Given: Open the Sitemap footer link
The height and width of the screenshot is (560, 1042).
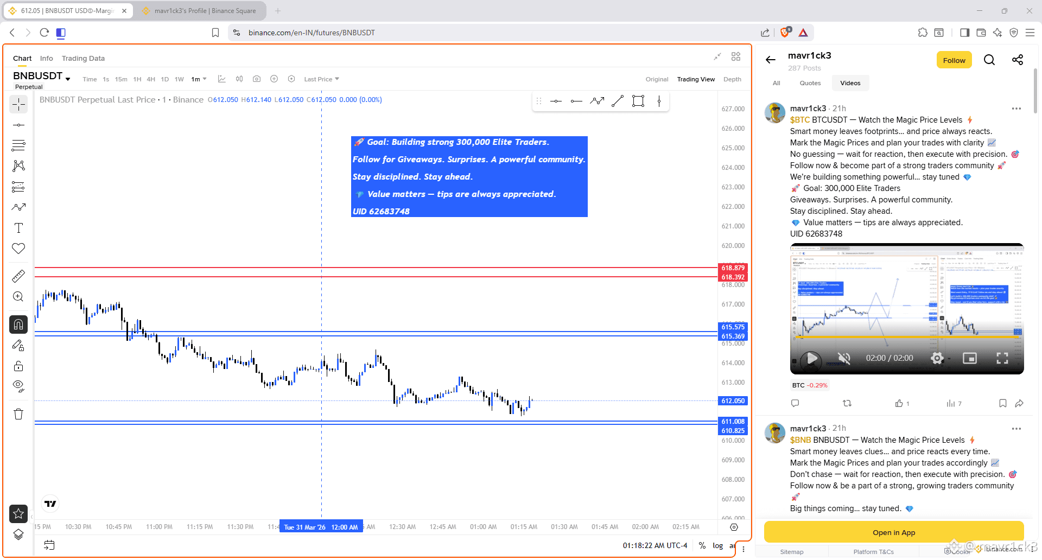Looking at the screenshot, I should pos(792,552).
